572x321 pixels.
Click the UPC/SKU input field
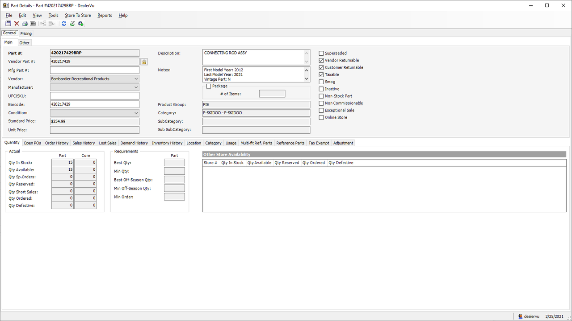point(95,96)
